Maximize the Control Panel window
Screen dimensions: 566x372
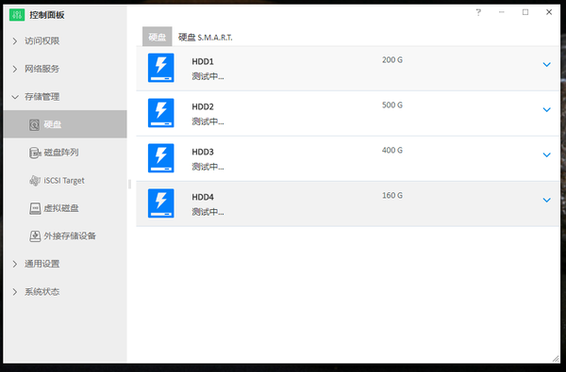click(525, 12)
